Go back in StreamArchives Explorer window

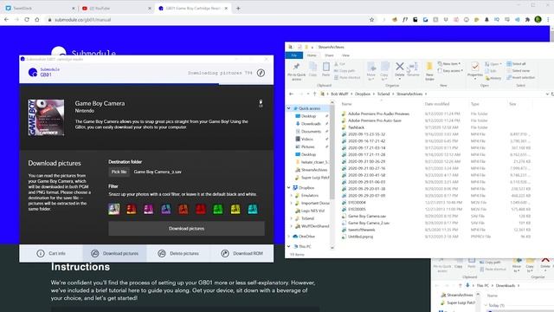pos(291,94)
